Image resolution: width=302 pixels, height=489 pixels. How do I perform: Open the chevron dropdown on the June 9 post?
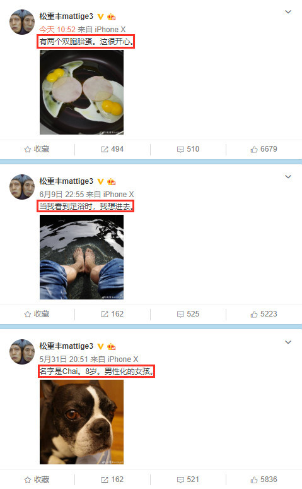point(288,177)
